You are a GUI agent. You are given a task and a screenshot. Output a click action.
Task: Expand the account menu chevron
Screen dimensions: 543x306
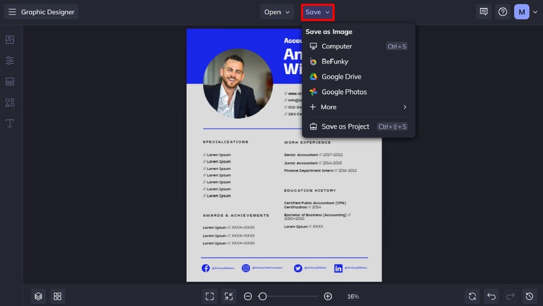[536, 12]
